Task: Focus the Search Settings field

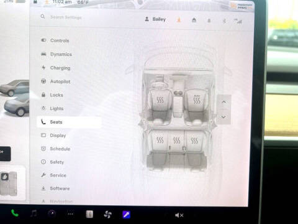Action: click(x=66, y=17)
